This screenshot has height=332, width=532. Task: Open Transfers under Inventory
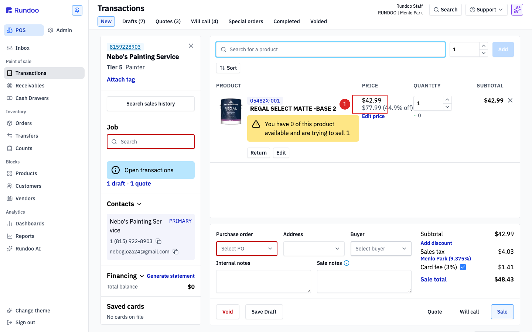tap(44, 136)
